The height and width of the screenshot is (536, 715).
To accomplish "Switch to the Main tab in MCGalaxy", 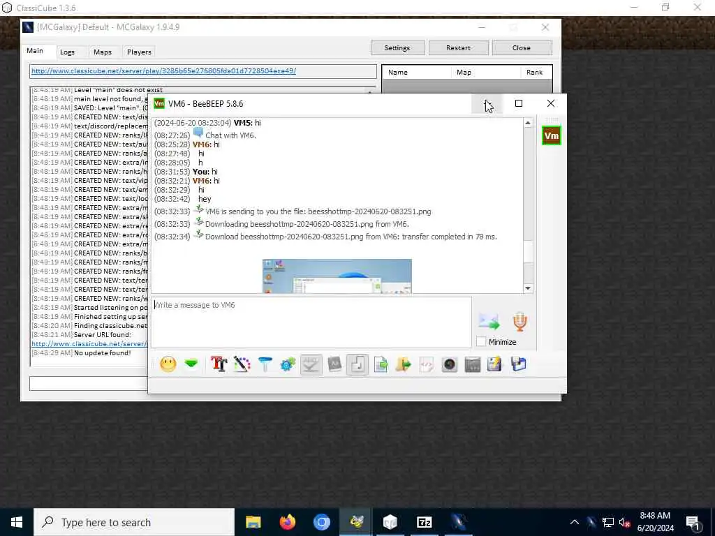I will pos(35,50).
